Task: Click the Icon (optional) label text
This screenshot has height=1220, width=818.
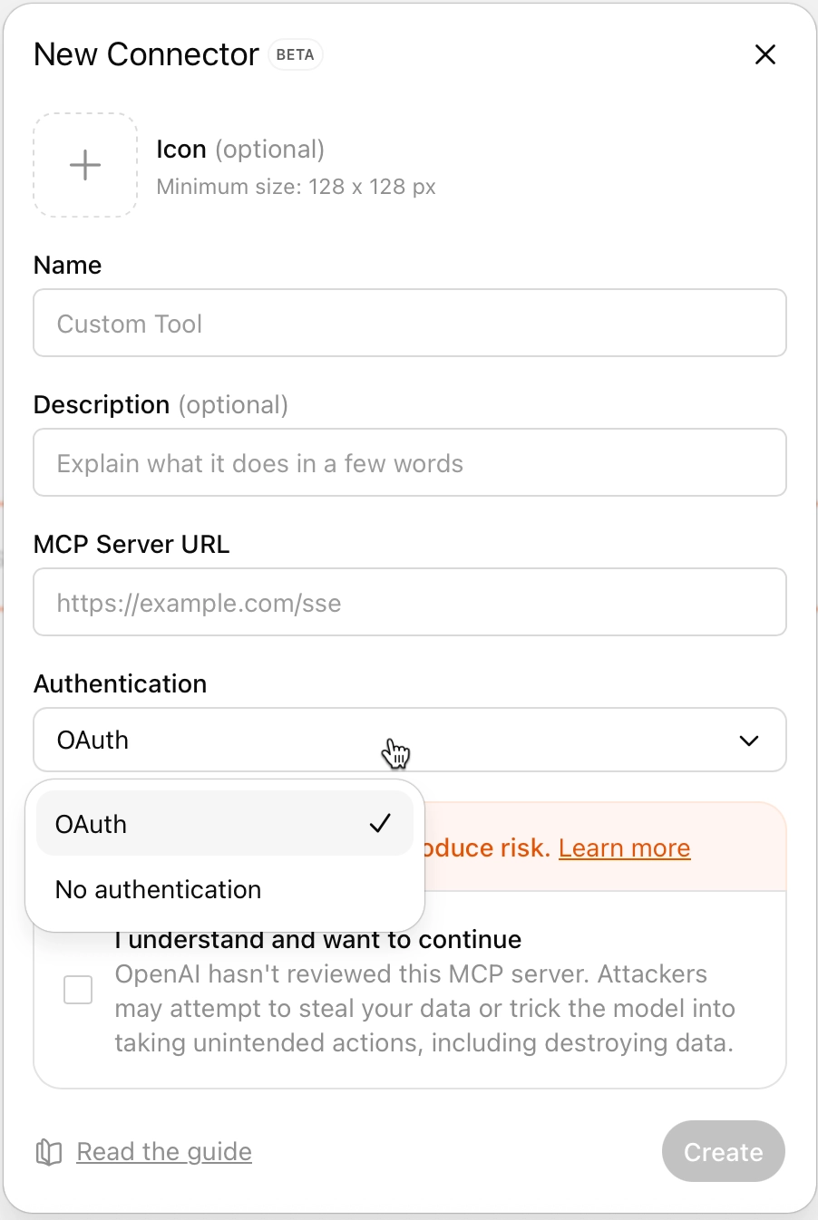Action: tap(239, 150)
